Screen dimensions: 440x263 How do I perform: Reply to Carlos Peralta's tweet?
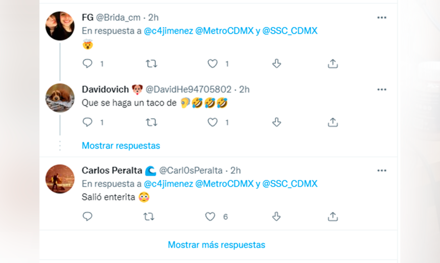pyautogui.click(x=87, y=217)
